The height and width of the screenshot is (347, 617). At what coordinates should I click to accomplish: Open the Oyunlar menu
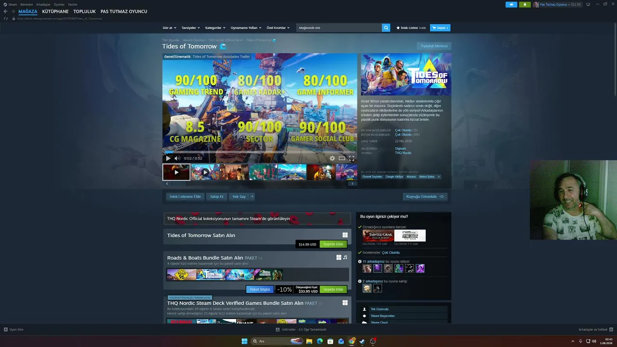[x=59, y=4]
